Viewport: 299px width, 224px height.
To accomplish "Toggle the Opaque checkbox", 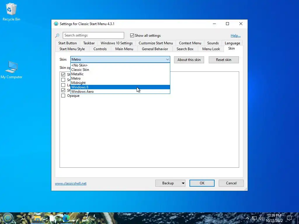I will pyautogui.click(x=63, y=96).
